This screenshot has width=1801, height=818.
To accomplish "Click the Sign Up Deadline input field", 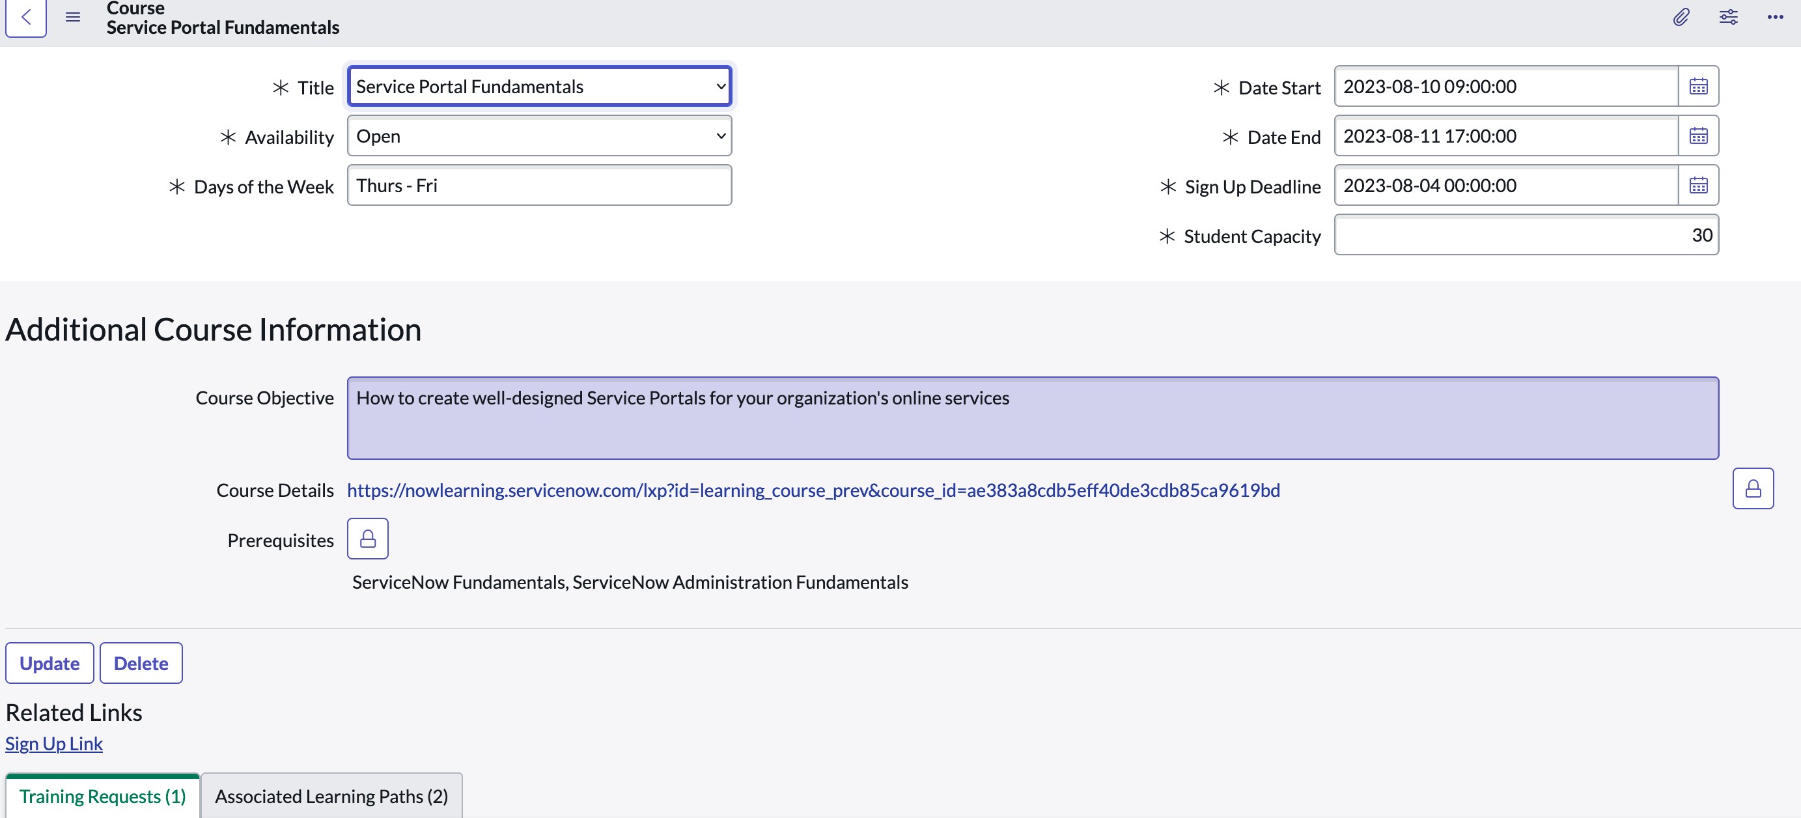I will point(1506,185).
